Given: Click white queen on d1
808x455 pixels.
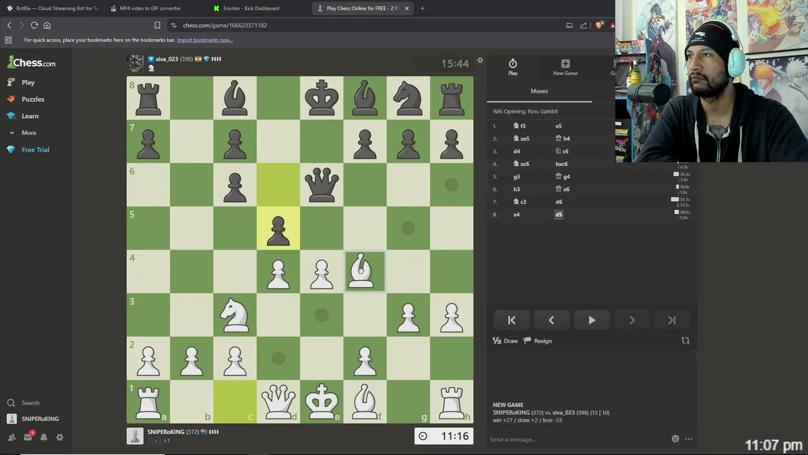Looking at the screenshot, I should pos(278,401).
